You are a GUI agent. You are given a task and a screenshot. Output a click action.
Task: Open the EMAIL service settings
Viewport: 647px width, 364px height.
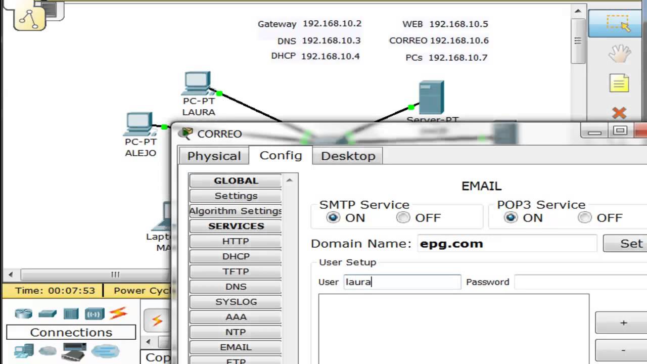[x=236, y=347]
